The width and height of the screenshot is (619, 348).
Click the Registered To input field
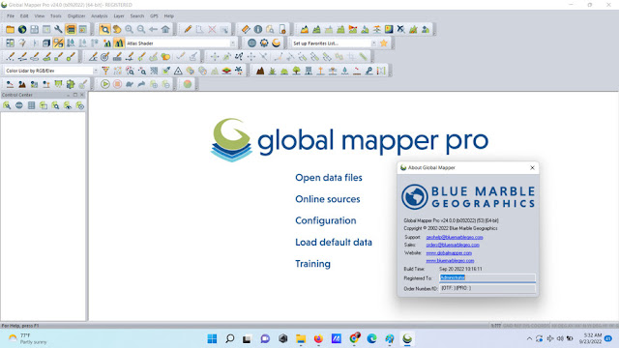pos(487,277)
